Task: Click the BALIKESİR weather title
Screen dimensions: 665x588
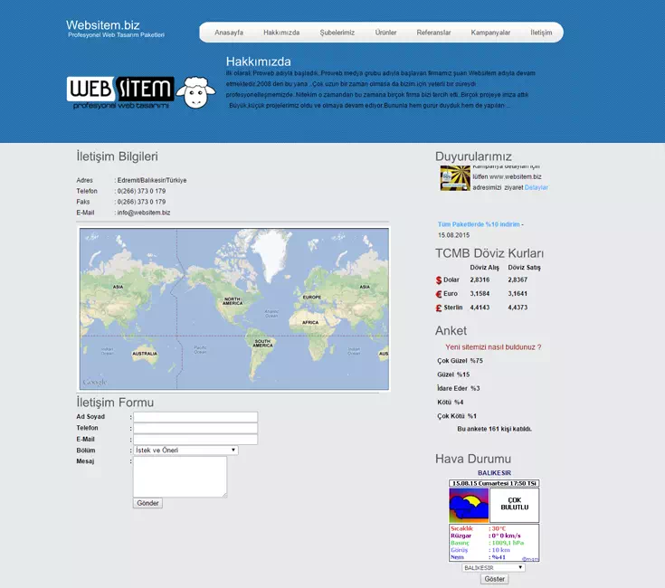Action: [495, 473]
